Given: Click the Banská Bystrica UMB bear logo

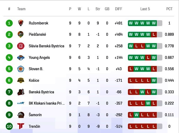Looking at the screenshot, I should [x=21, y=92].
